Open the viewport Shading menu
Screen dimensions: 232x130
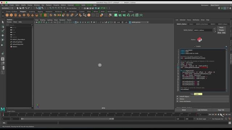point(43,20)
